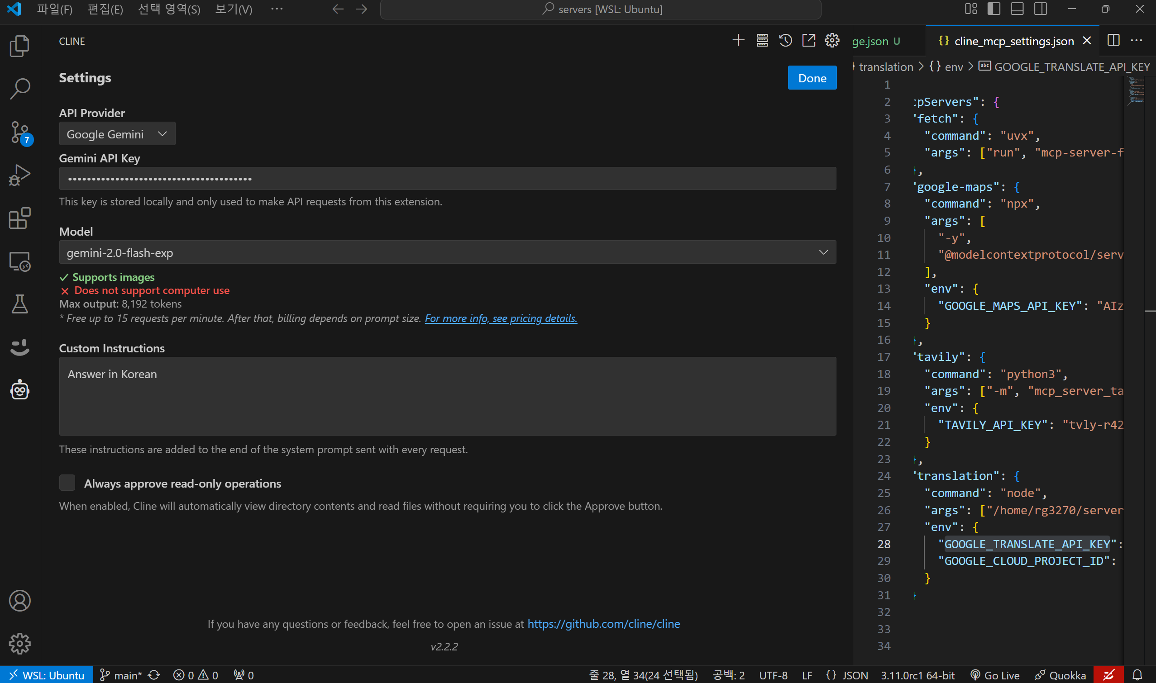
Task: Click the env breadcrumb segment
Action: click(953, 67)
